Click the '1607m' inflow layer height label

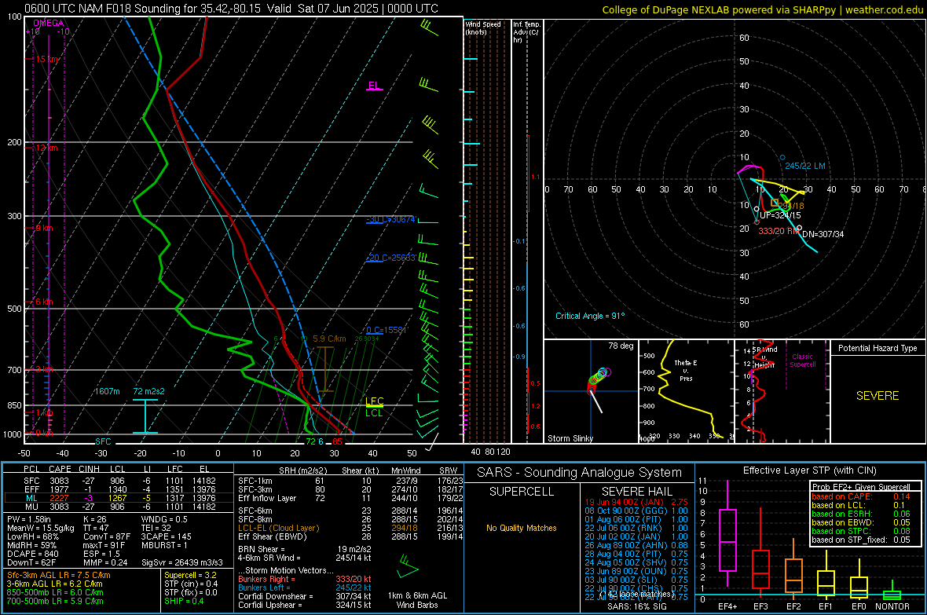tap(107, 391)
